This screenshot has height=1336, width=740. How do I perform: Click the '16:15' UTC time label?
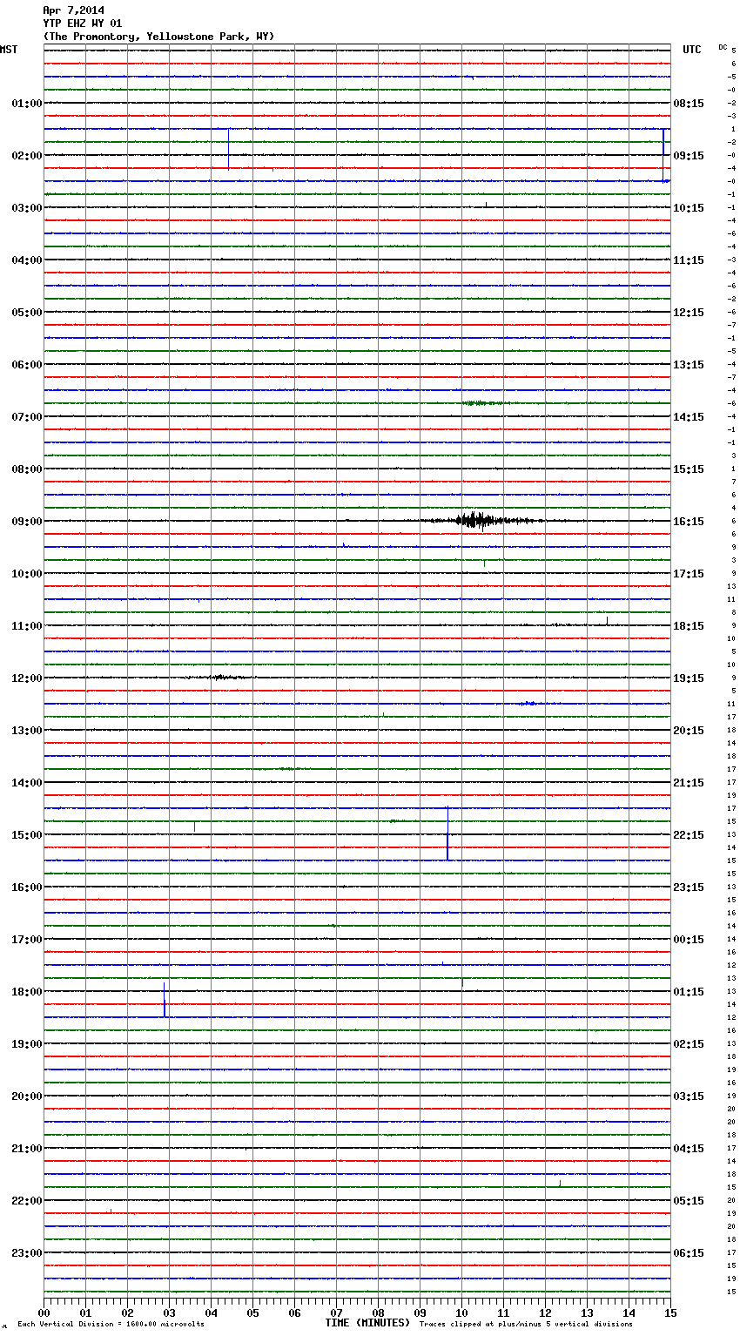689,522
